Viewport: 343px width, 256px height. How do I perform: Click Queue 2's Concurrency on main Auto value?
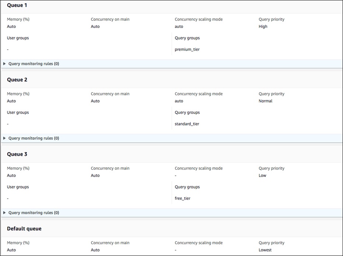coord(95,101)
